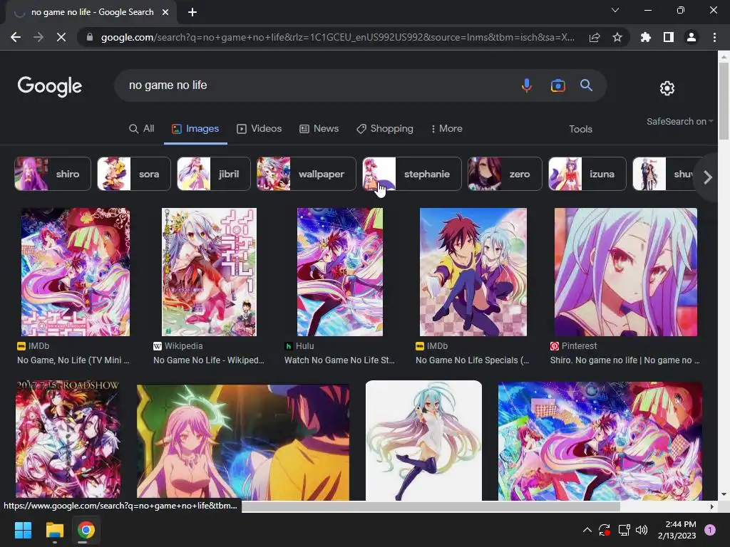Viewport: 730px width, 547px height.
Task: Open the Shopping tab
Action: click(385, 129)
